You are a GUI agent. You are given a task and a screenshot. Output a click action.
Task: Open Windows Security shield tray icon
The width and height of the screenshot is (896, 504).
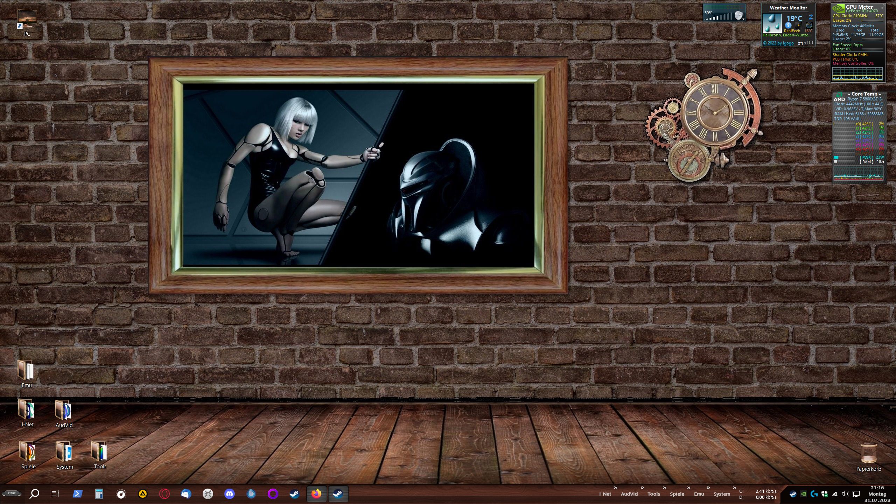825,494
